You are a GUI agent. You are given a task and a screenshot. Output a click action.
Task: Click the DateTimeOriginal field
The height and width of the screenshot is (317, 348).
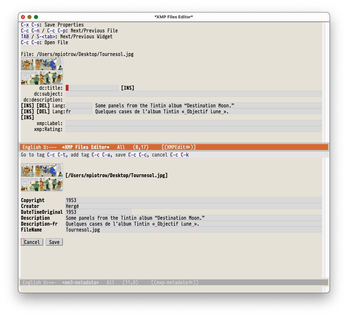[x=98, y=212]
